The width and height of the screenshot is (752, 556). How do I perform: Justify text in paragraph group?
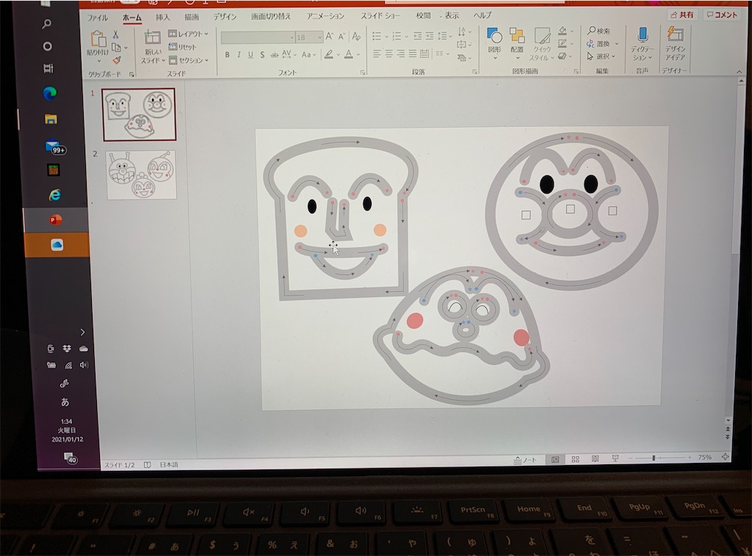(413, 54)
